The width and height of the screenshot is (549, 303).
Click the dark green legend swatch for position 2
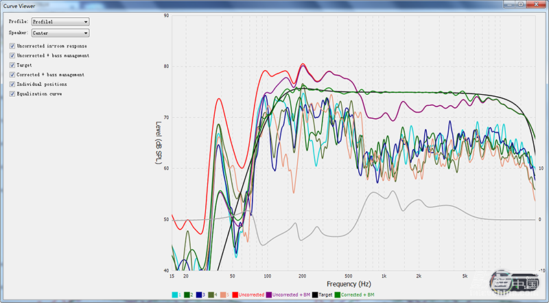[x=187, y=295]
